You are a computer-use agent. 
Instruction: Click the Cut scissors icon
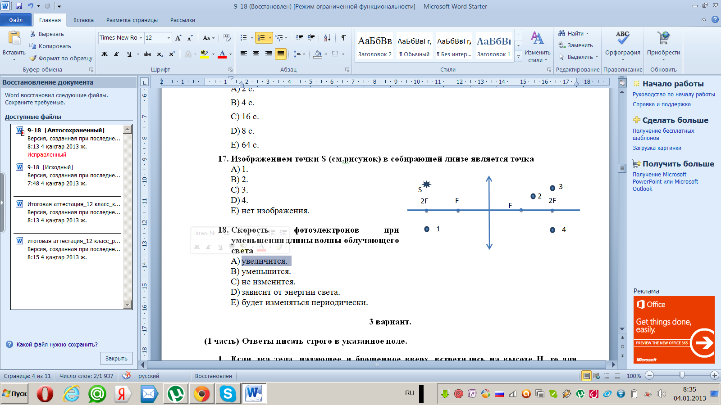tap(33, 34)
